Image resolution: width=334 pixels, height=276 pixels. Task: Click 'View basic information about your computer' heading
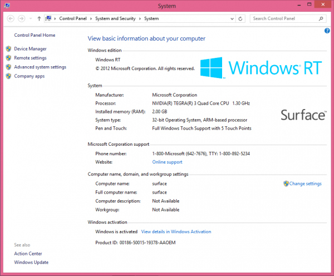pos(146,38)
